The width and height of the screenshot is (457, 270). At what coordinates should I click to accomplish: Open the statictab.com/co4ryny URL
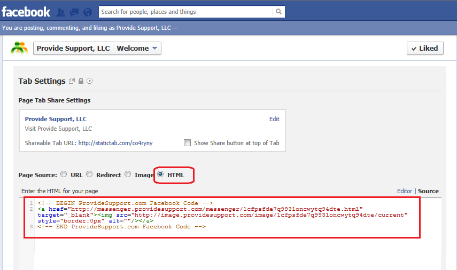(115, 143)
